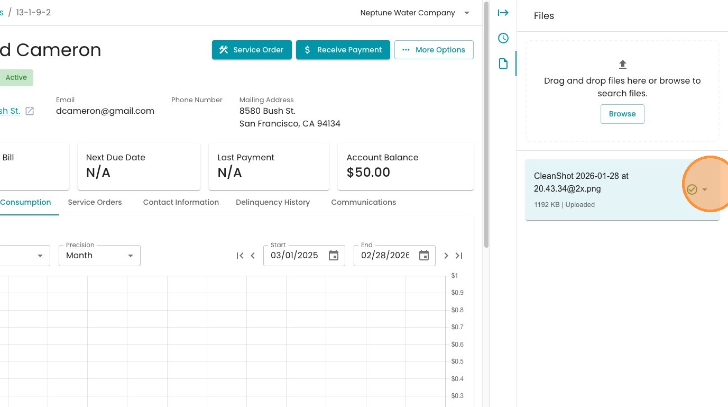Jump to last period in chart
The height and width of the screenshot is (407, 728).
[x=459, y=256]
